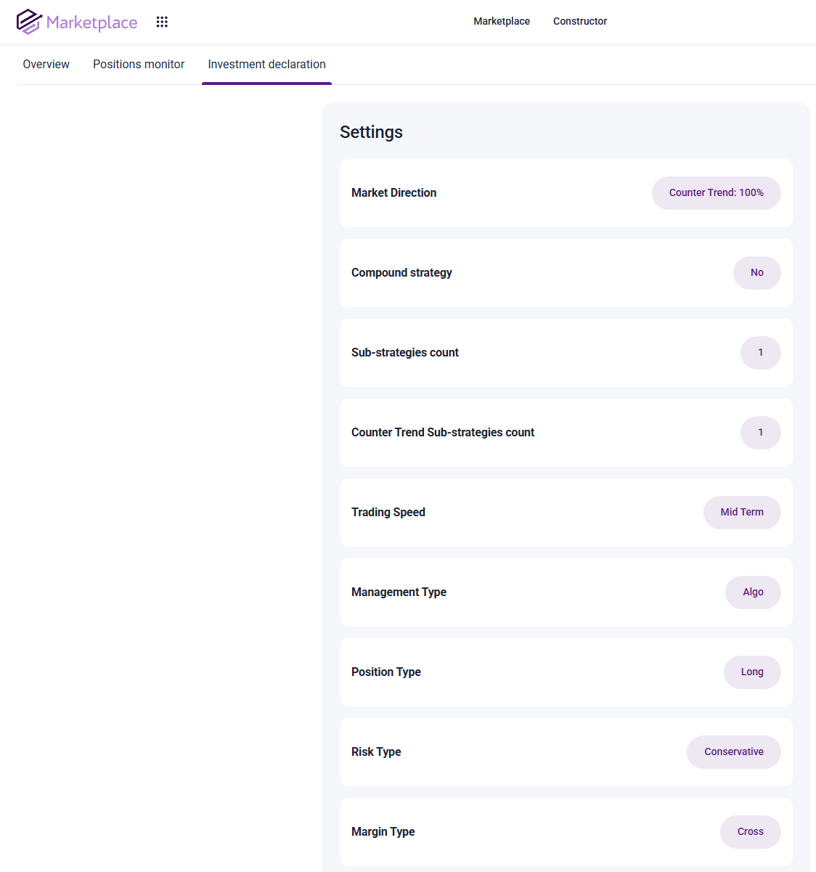Click the Margin Type label
Image resolution: width=816 pixels, height=872 pixels.
[x=383, y=831]
